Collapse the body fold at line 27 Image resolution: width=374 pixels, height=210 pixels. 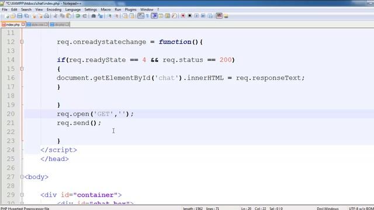coord(22,177)
